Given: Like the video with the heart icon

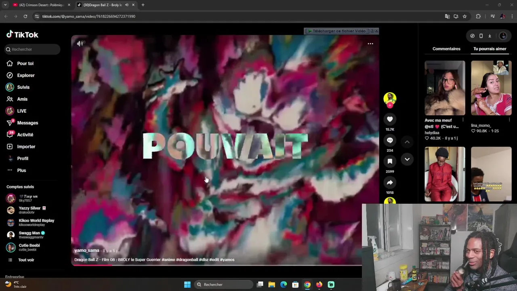Looking at the screenshot, I should click(390, 119).
